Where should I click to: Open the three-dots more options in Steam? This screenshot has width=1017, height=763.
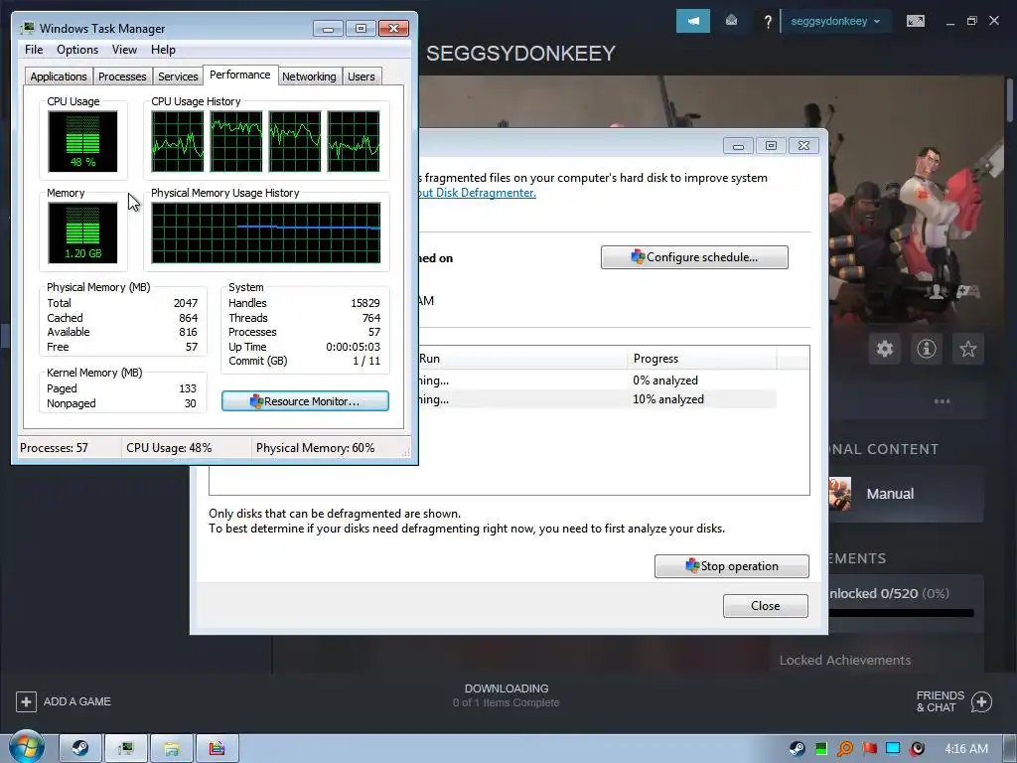942,401
